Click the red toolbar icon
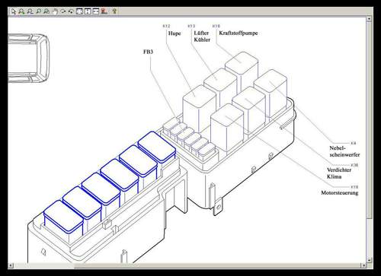The height and width of the screenshot is (276, 381). point(104,11)
